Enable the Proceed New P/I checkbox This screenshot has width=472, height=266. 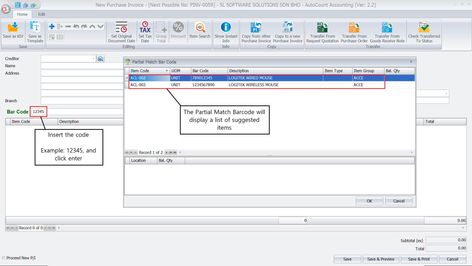[3, 258]
